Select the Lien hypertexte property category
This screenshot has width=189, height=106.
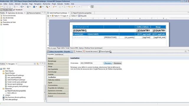point(58,69)
